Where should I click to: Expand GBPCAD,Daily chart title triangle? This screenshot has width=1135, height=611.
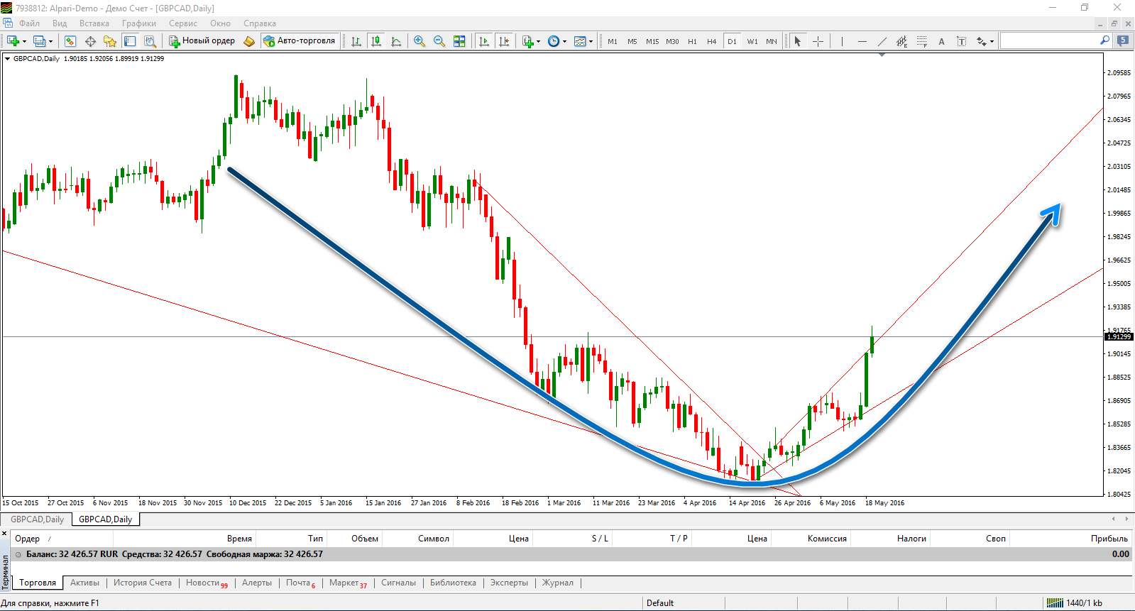8,59
